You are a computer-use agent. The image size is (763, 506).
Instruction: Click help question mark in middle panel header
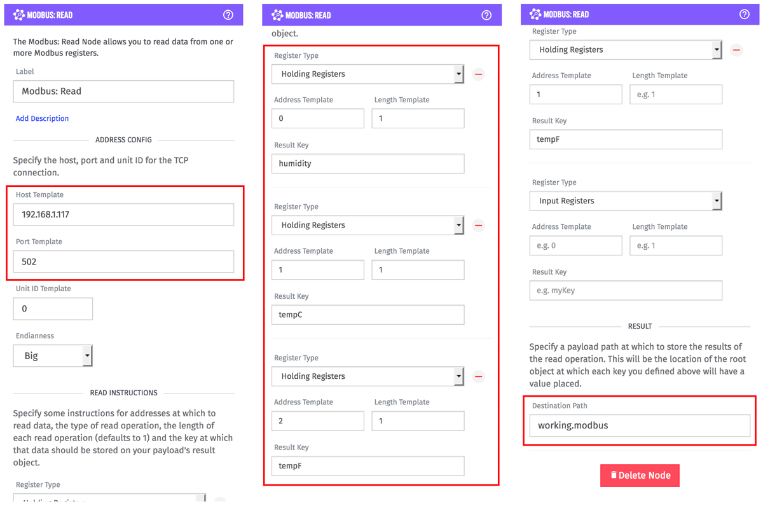[x=486, y=15]
